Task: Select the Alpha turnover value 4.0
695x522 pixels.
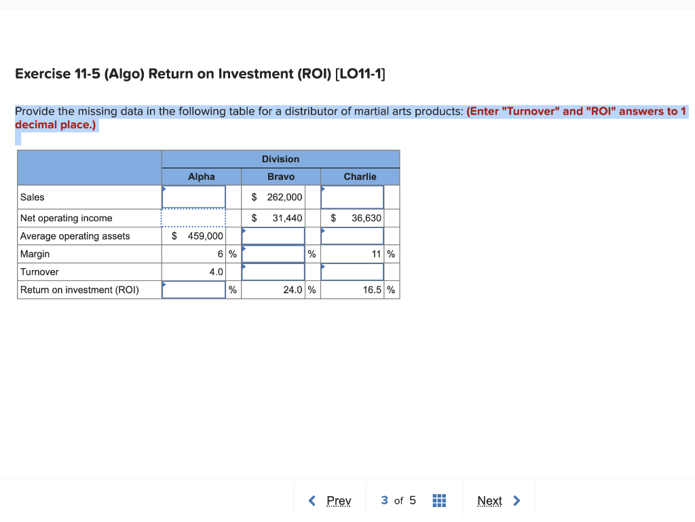Action: tap(216, 272)
